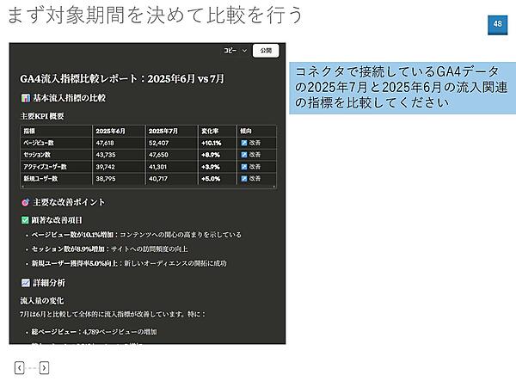This screenshot has width=516, height=387.
Task: Click the 変化率 column header
Action: click(x=210, y=131)
